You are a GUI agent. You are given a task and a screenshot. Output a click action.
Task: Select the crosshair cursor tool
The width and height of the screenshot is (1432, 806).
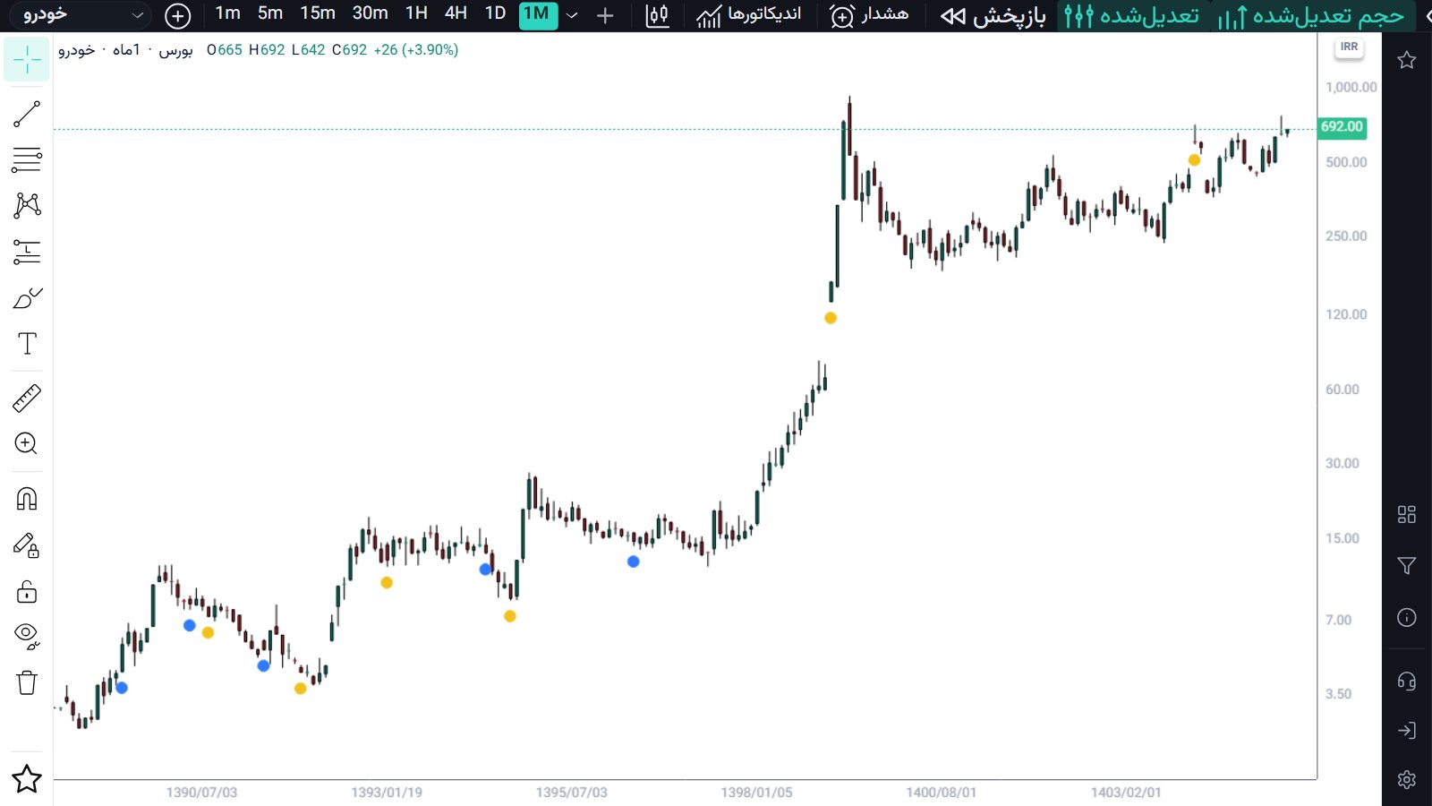click(x=27, y=60)
